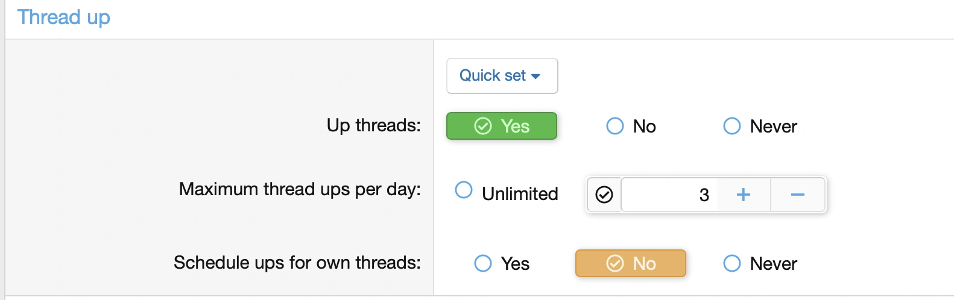Click the checkmark icon in green Yes button
This screenshot has width=954, height=300.
click(483, 126)
